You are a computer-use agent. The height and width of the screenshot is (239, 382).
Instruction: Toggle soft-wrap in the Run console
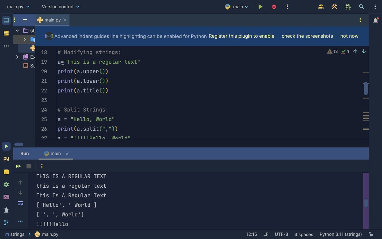20,203
